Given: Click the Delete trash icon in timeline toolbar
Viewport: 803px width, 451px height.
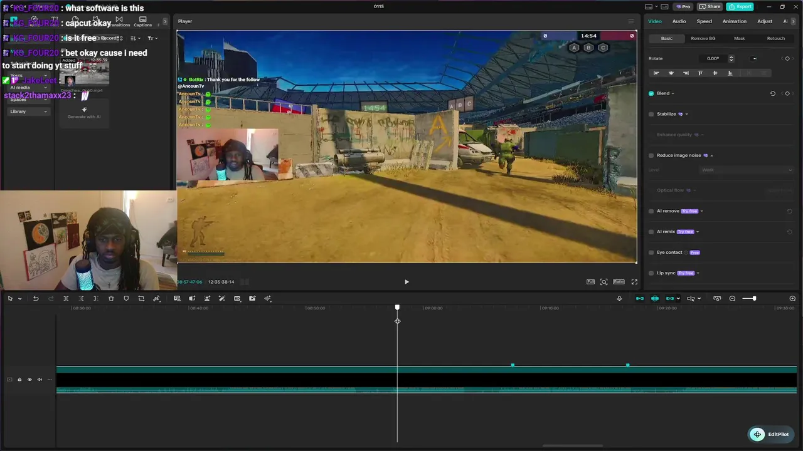Looking at the screenshot, I should coord(111,299).
